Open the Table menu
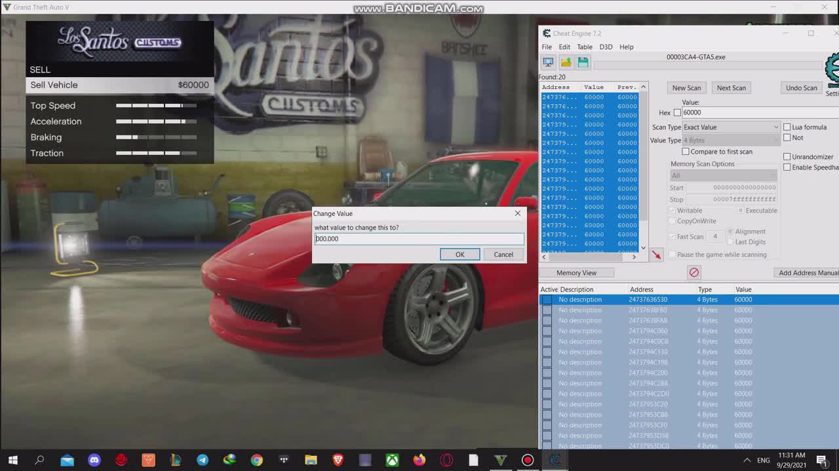This screenshot has height=471, width=839. click(x=585, y=47)
